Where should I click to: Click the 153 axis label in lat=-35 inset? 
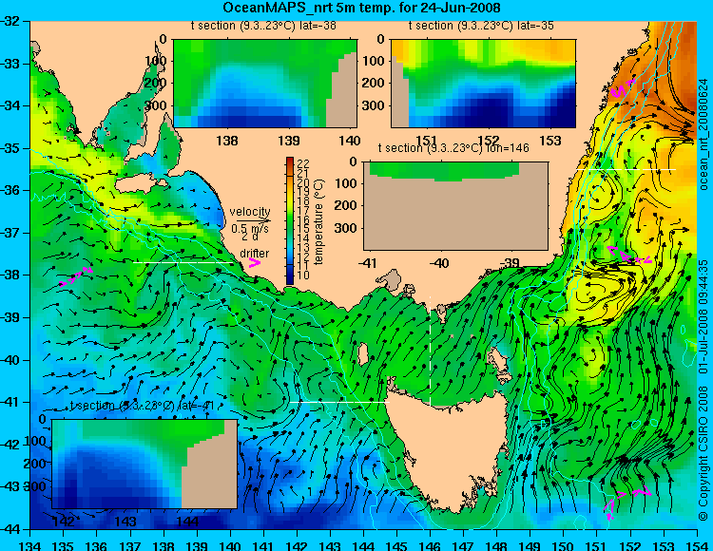coord(550,141)
